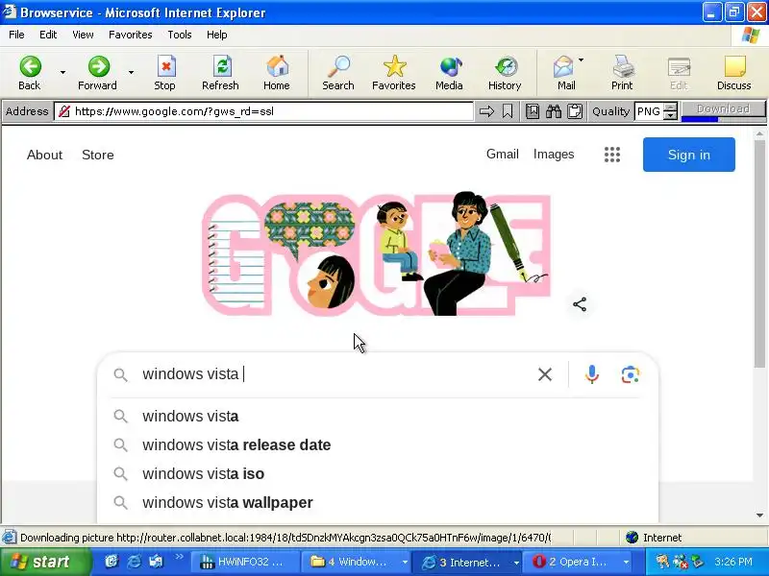Expand the Mail button dropdown arrow
Image resolution: width=769 pixels, height=576 pixels.
point(582,60)
